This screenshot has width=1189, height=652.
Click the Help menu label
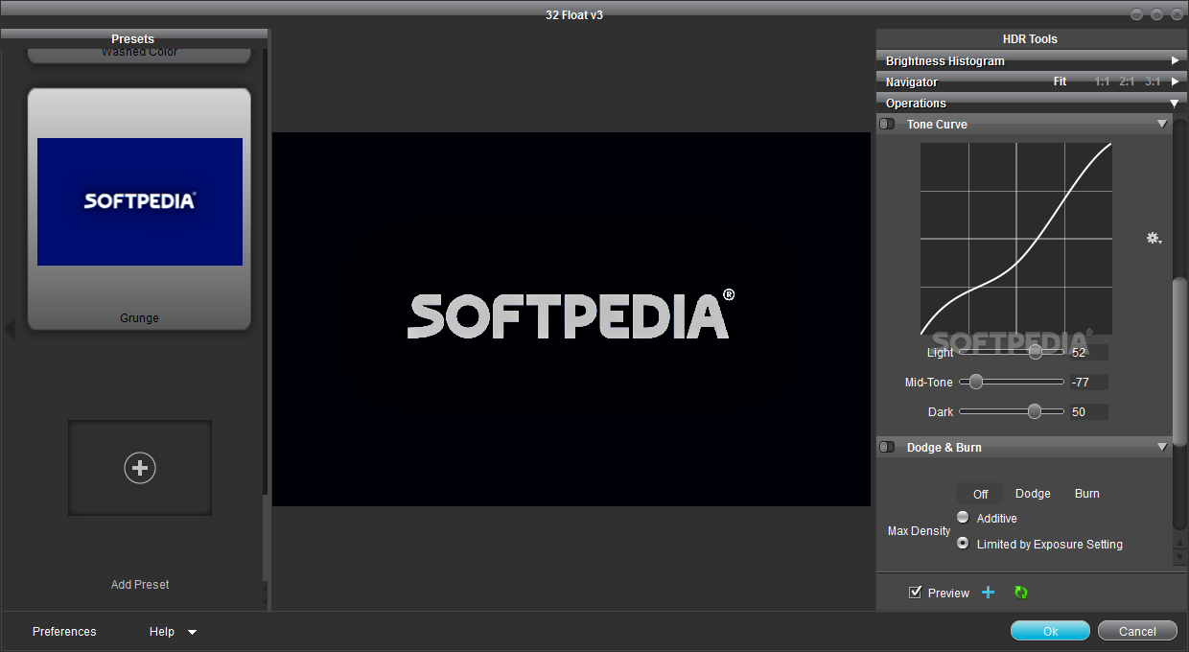[162, 632]
